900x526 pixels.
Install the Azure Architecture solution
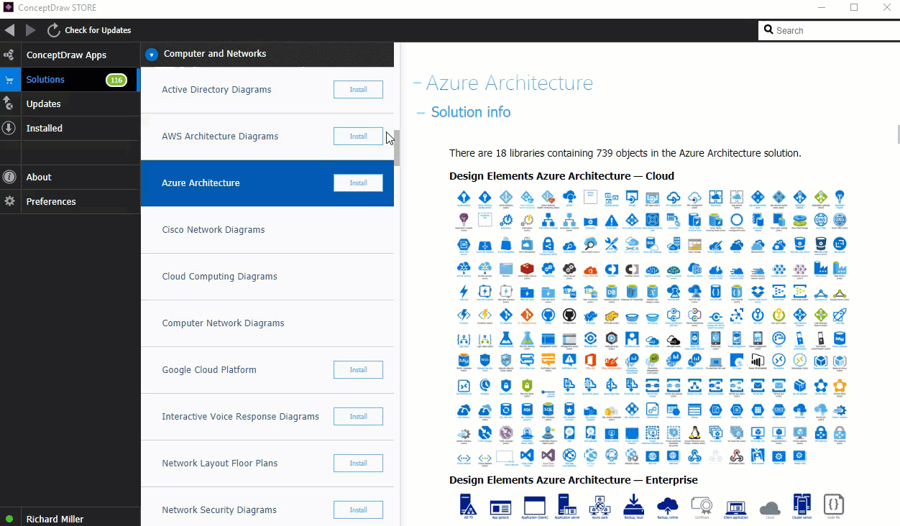tap(358, 183)
